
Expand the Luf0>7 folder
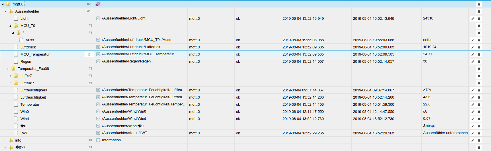[10, 76]
